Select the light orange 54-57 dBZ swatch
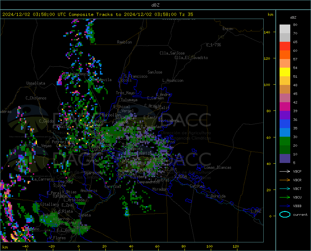This screenshot has width=311, height=251. coord(285,64)
